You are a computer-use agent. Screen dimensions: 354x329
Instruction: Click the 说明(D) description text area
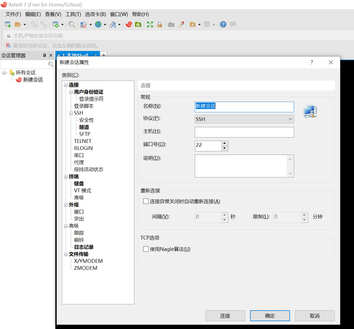click(x=241, y=166)
